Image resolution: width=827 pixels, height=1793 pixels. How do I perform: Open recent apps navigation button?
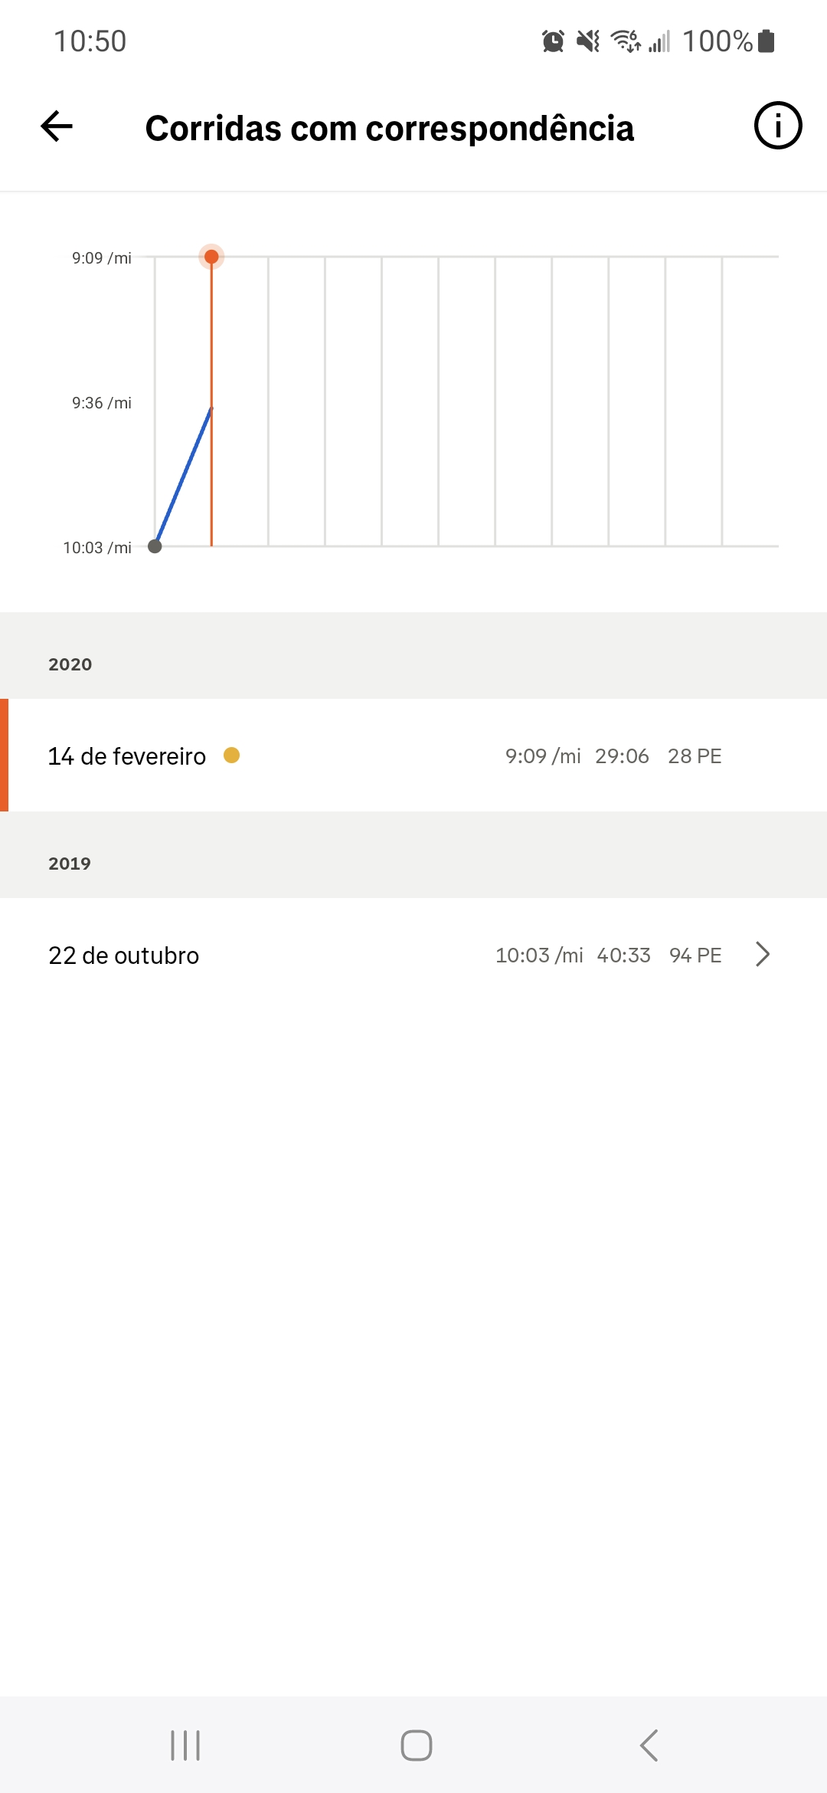point(185,1745)
